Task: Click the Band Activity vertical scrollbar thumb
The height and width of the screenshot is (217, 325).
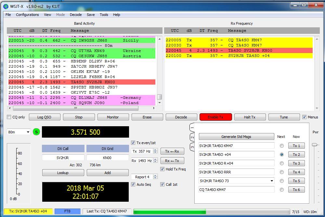Action: [159, 97]
